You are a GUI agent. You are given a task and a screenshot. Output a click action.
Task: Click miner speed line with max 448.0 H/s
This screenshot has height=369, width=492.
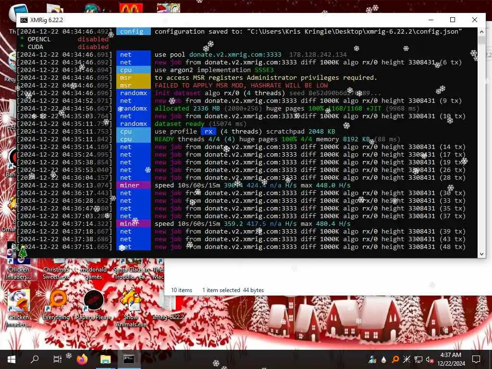184,185
